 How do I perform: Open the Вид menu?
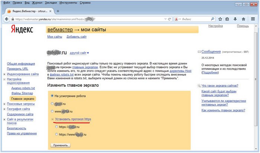pyautogui.click(x=27, y=3)
